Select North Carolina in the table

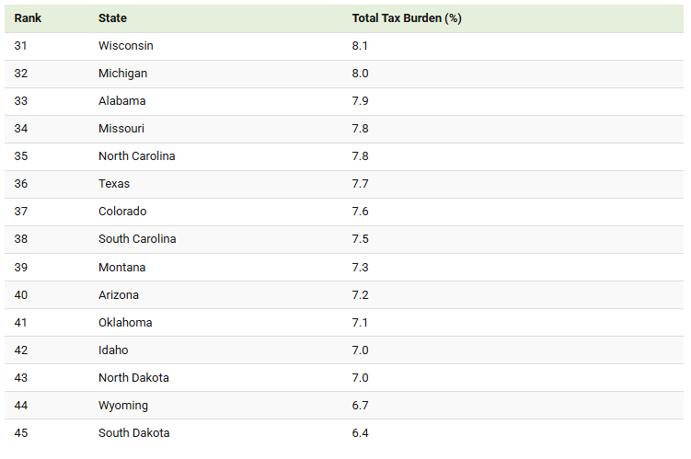pyautogui.click(x=136, y=156)
